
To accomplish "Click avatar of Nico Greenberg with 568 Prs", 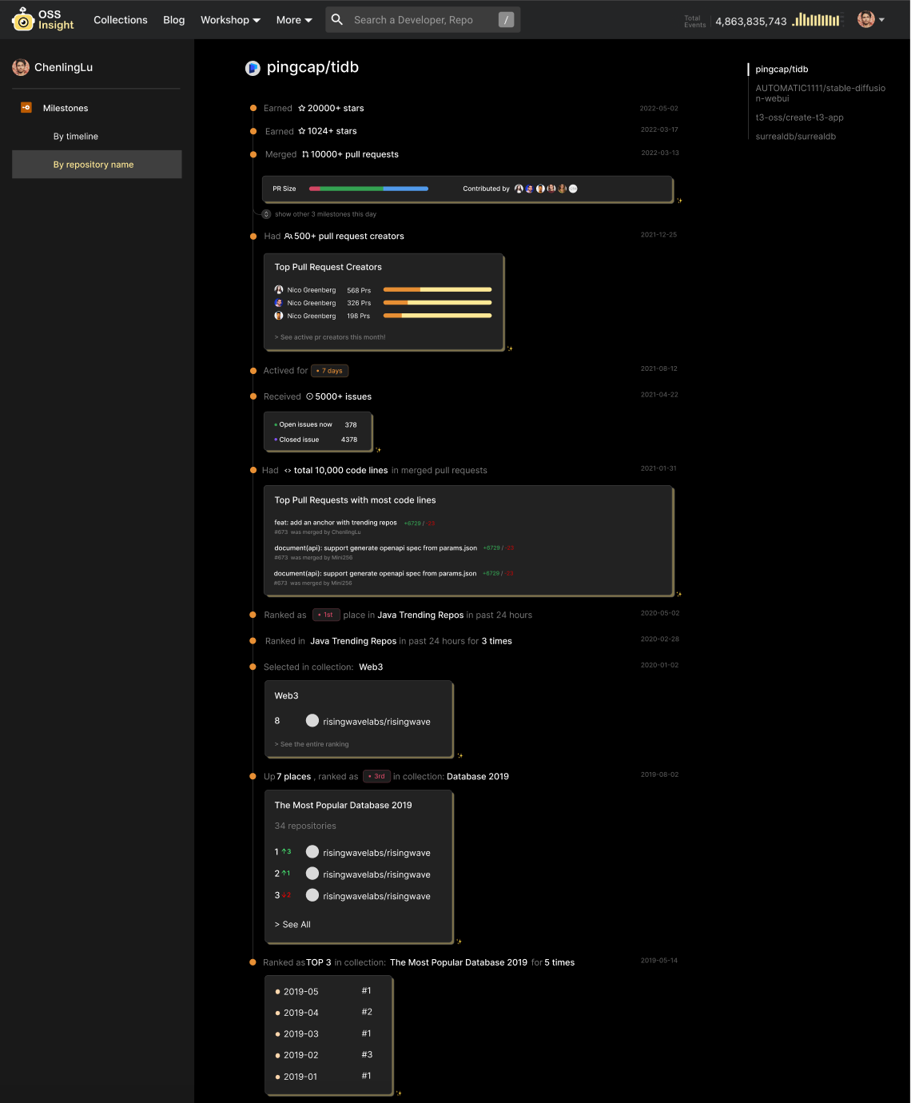I will (x=279, y=290).
